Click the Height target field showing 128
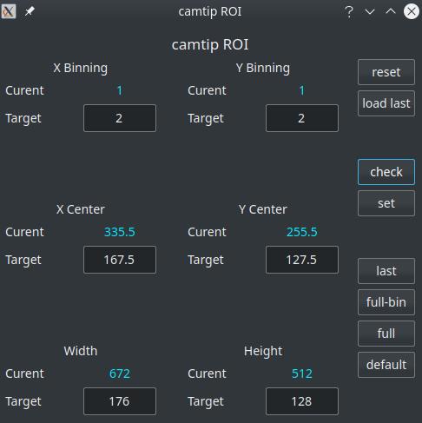Image resolution: width=422 pixels, height=423 pixels. pos(302,401)
